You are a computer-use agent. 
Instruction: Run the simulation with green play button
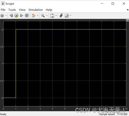point(16,16)
